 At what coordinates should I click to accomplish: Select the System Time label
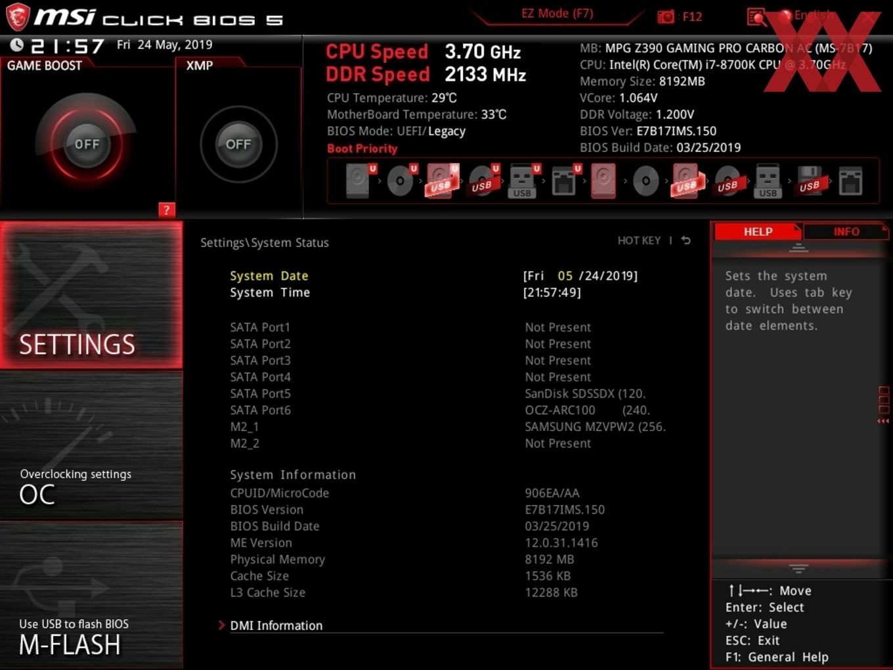tap(270, 292)
